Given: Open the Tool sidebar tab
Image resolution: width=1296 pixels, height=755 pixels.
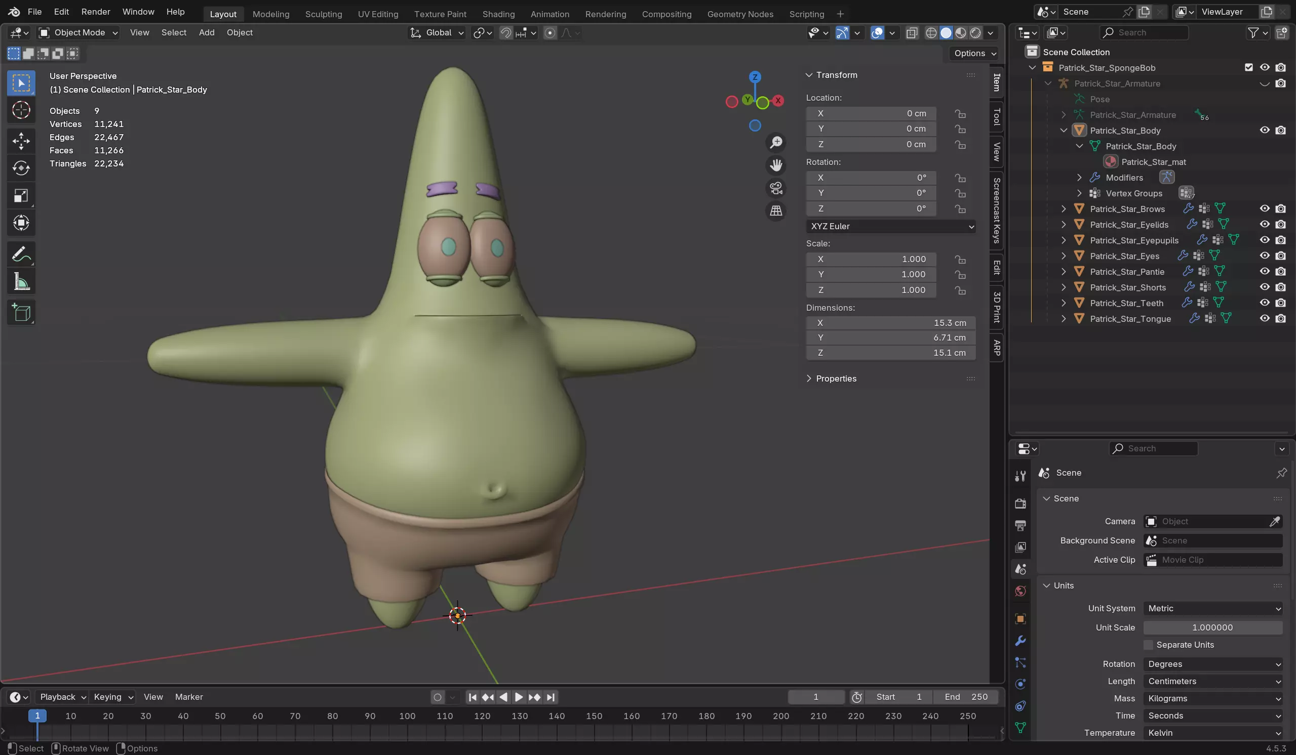Looking at the screenshot, I should [997, 117].
